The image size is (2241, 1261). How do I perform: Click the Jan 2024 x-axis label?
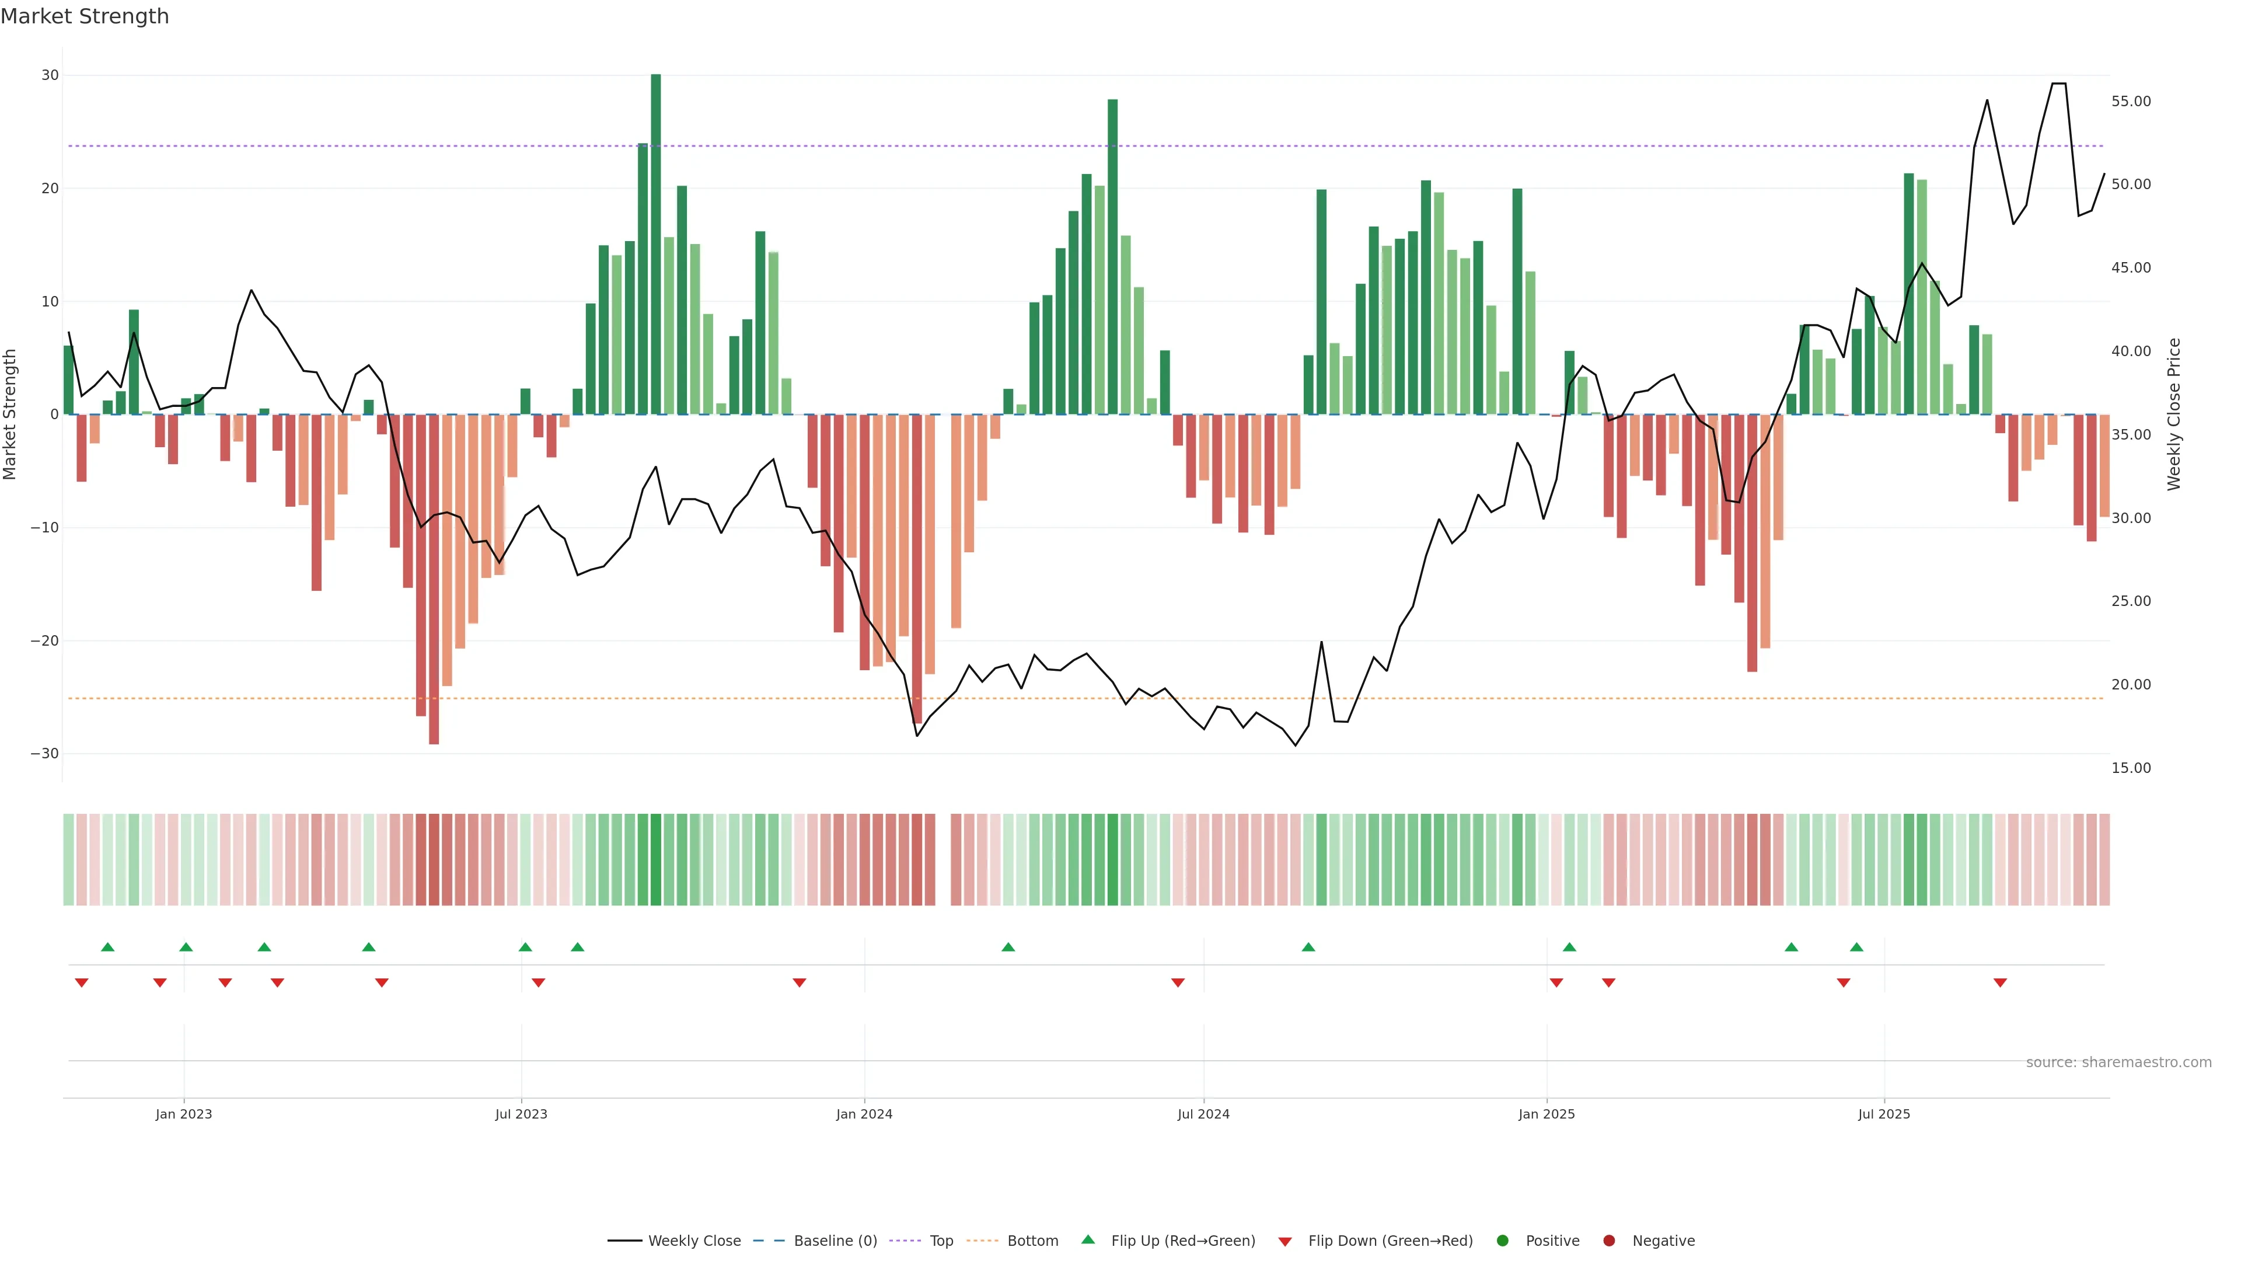(x=864, y=1114)
